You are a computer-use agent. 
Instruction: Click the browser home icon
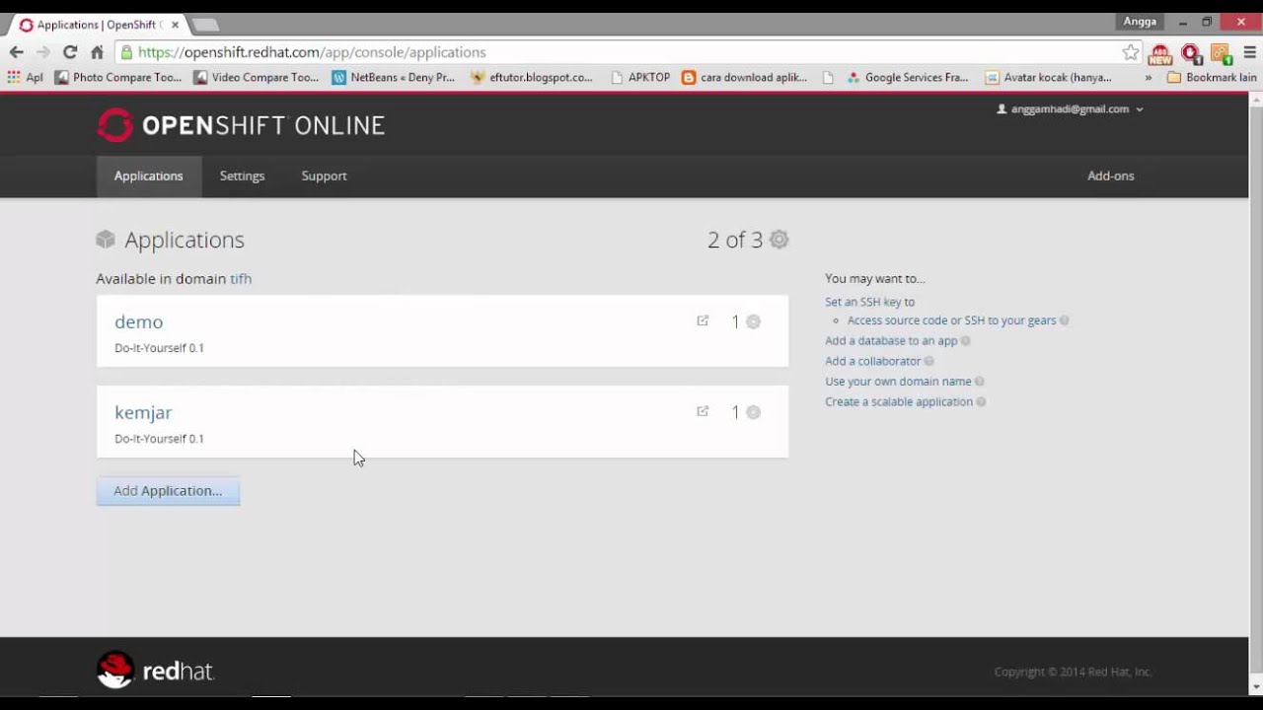(97, 52)
